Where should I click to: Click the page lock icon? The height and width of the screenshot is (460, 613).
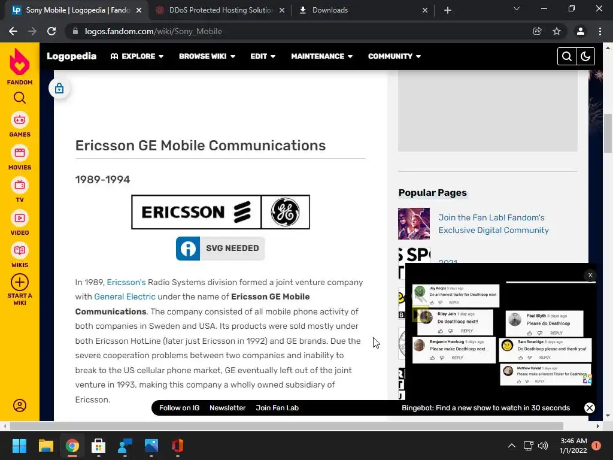[59, 89]
